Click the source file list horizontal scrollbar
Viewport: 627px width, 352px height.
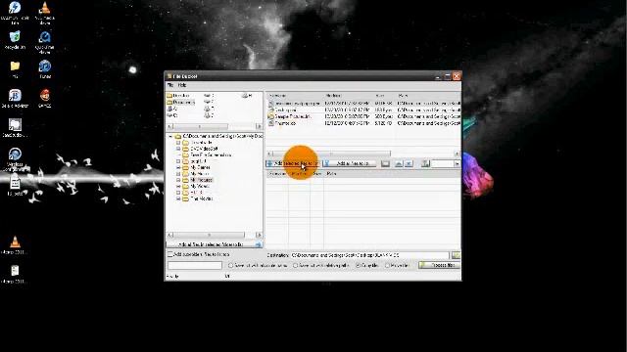pos(363,154)
